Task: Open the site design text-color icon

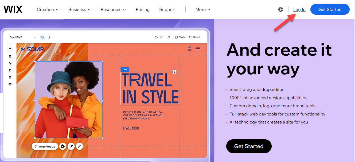Action: tap(10, 63)
